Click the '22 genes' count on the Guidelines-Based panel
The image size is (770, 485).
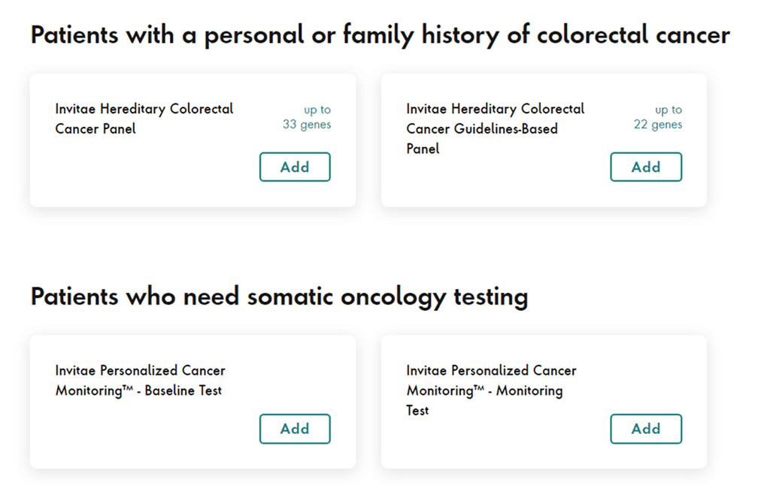click(x=657, y=125)
